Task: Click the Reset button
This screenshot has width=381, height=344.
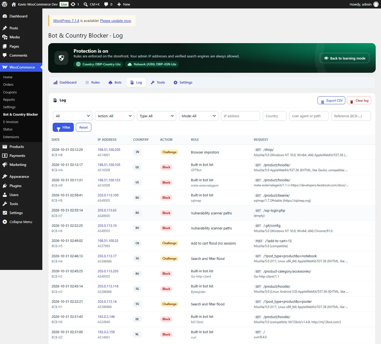Action: 84,127
